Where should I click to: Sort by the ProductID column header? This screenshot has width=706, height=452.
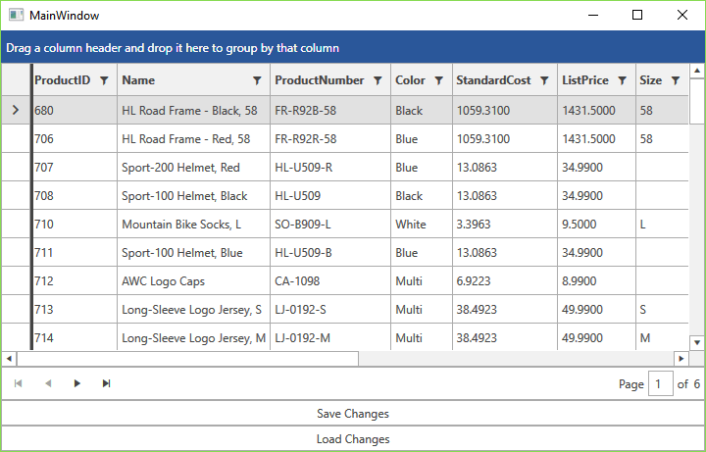[x=63, y=80]
